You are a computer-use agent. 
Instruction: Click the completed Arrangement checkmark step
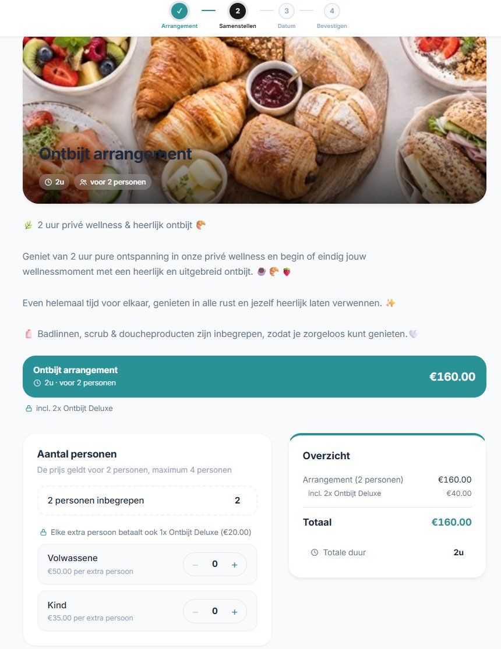[179, 11]
